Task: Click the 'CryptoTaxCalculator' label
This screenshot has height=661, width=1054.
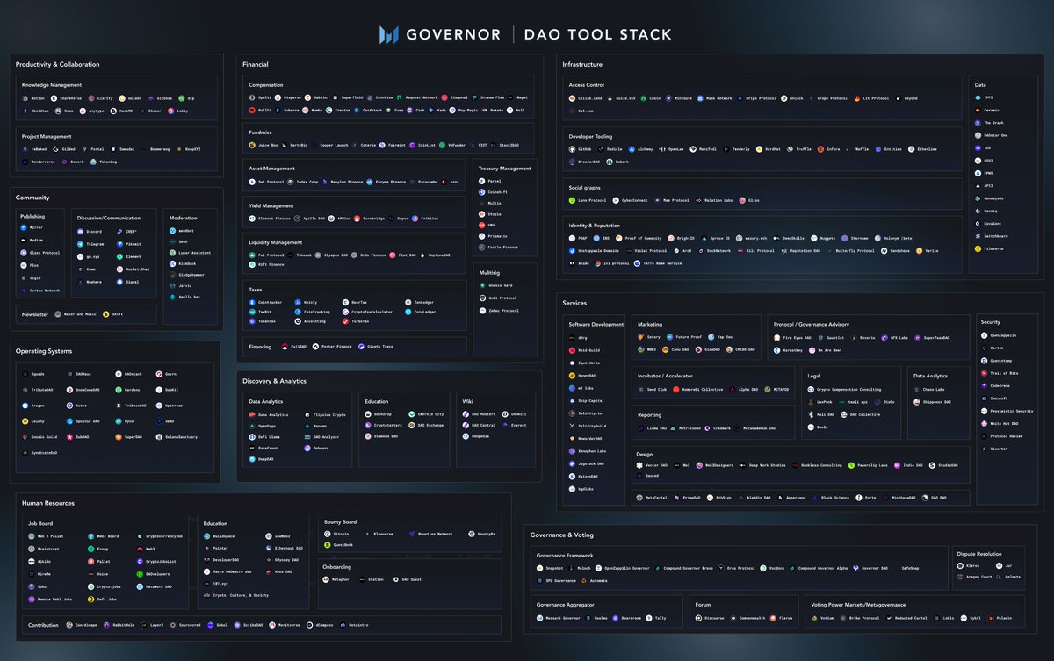Action: coord(372,312)
